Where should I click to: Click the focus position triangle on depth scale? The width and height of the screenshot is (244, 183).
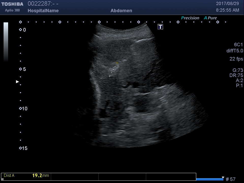[18, 82]
